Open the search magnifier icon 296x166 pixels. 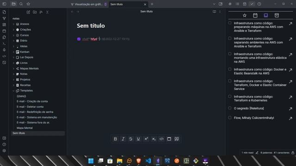(21, 4)
